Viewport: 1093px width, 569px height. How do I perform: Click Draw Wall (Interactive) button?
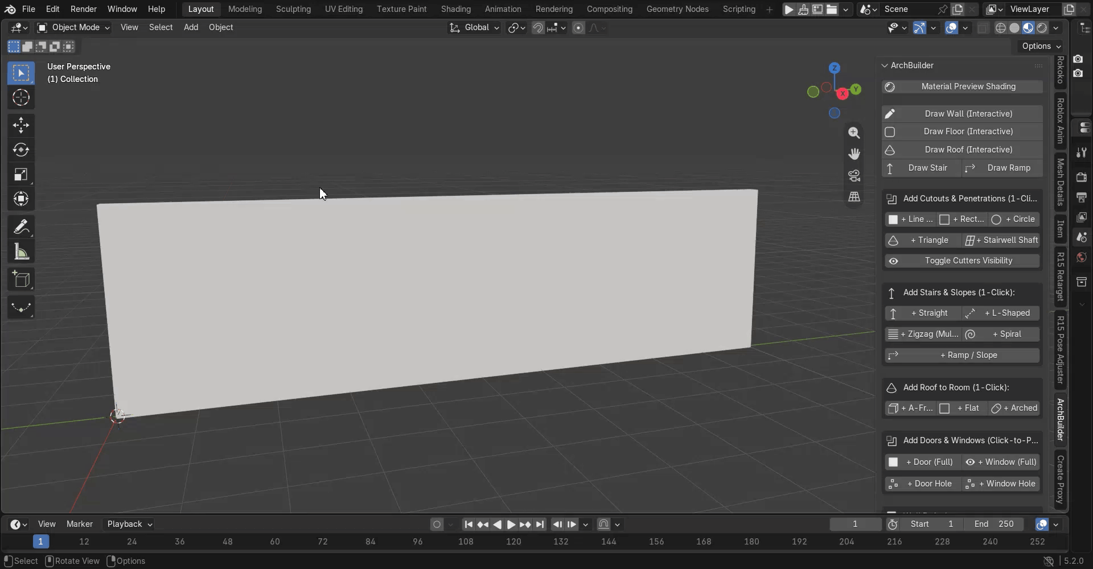tap(962, 114)
